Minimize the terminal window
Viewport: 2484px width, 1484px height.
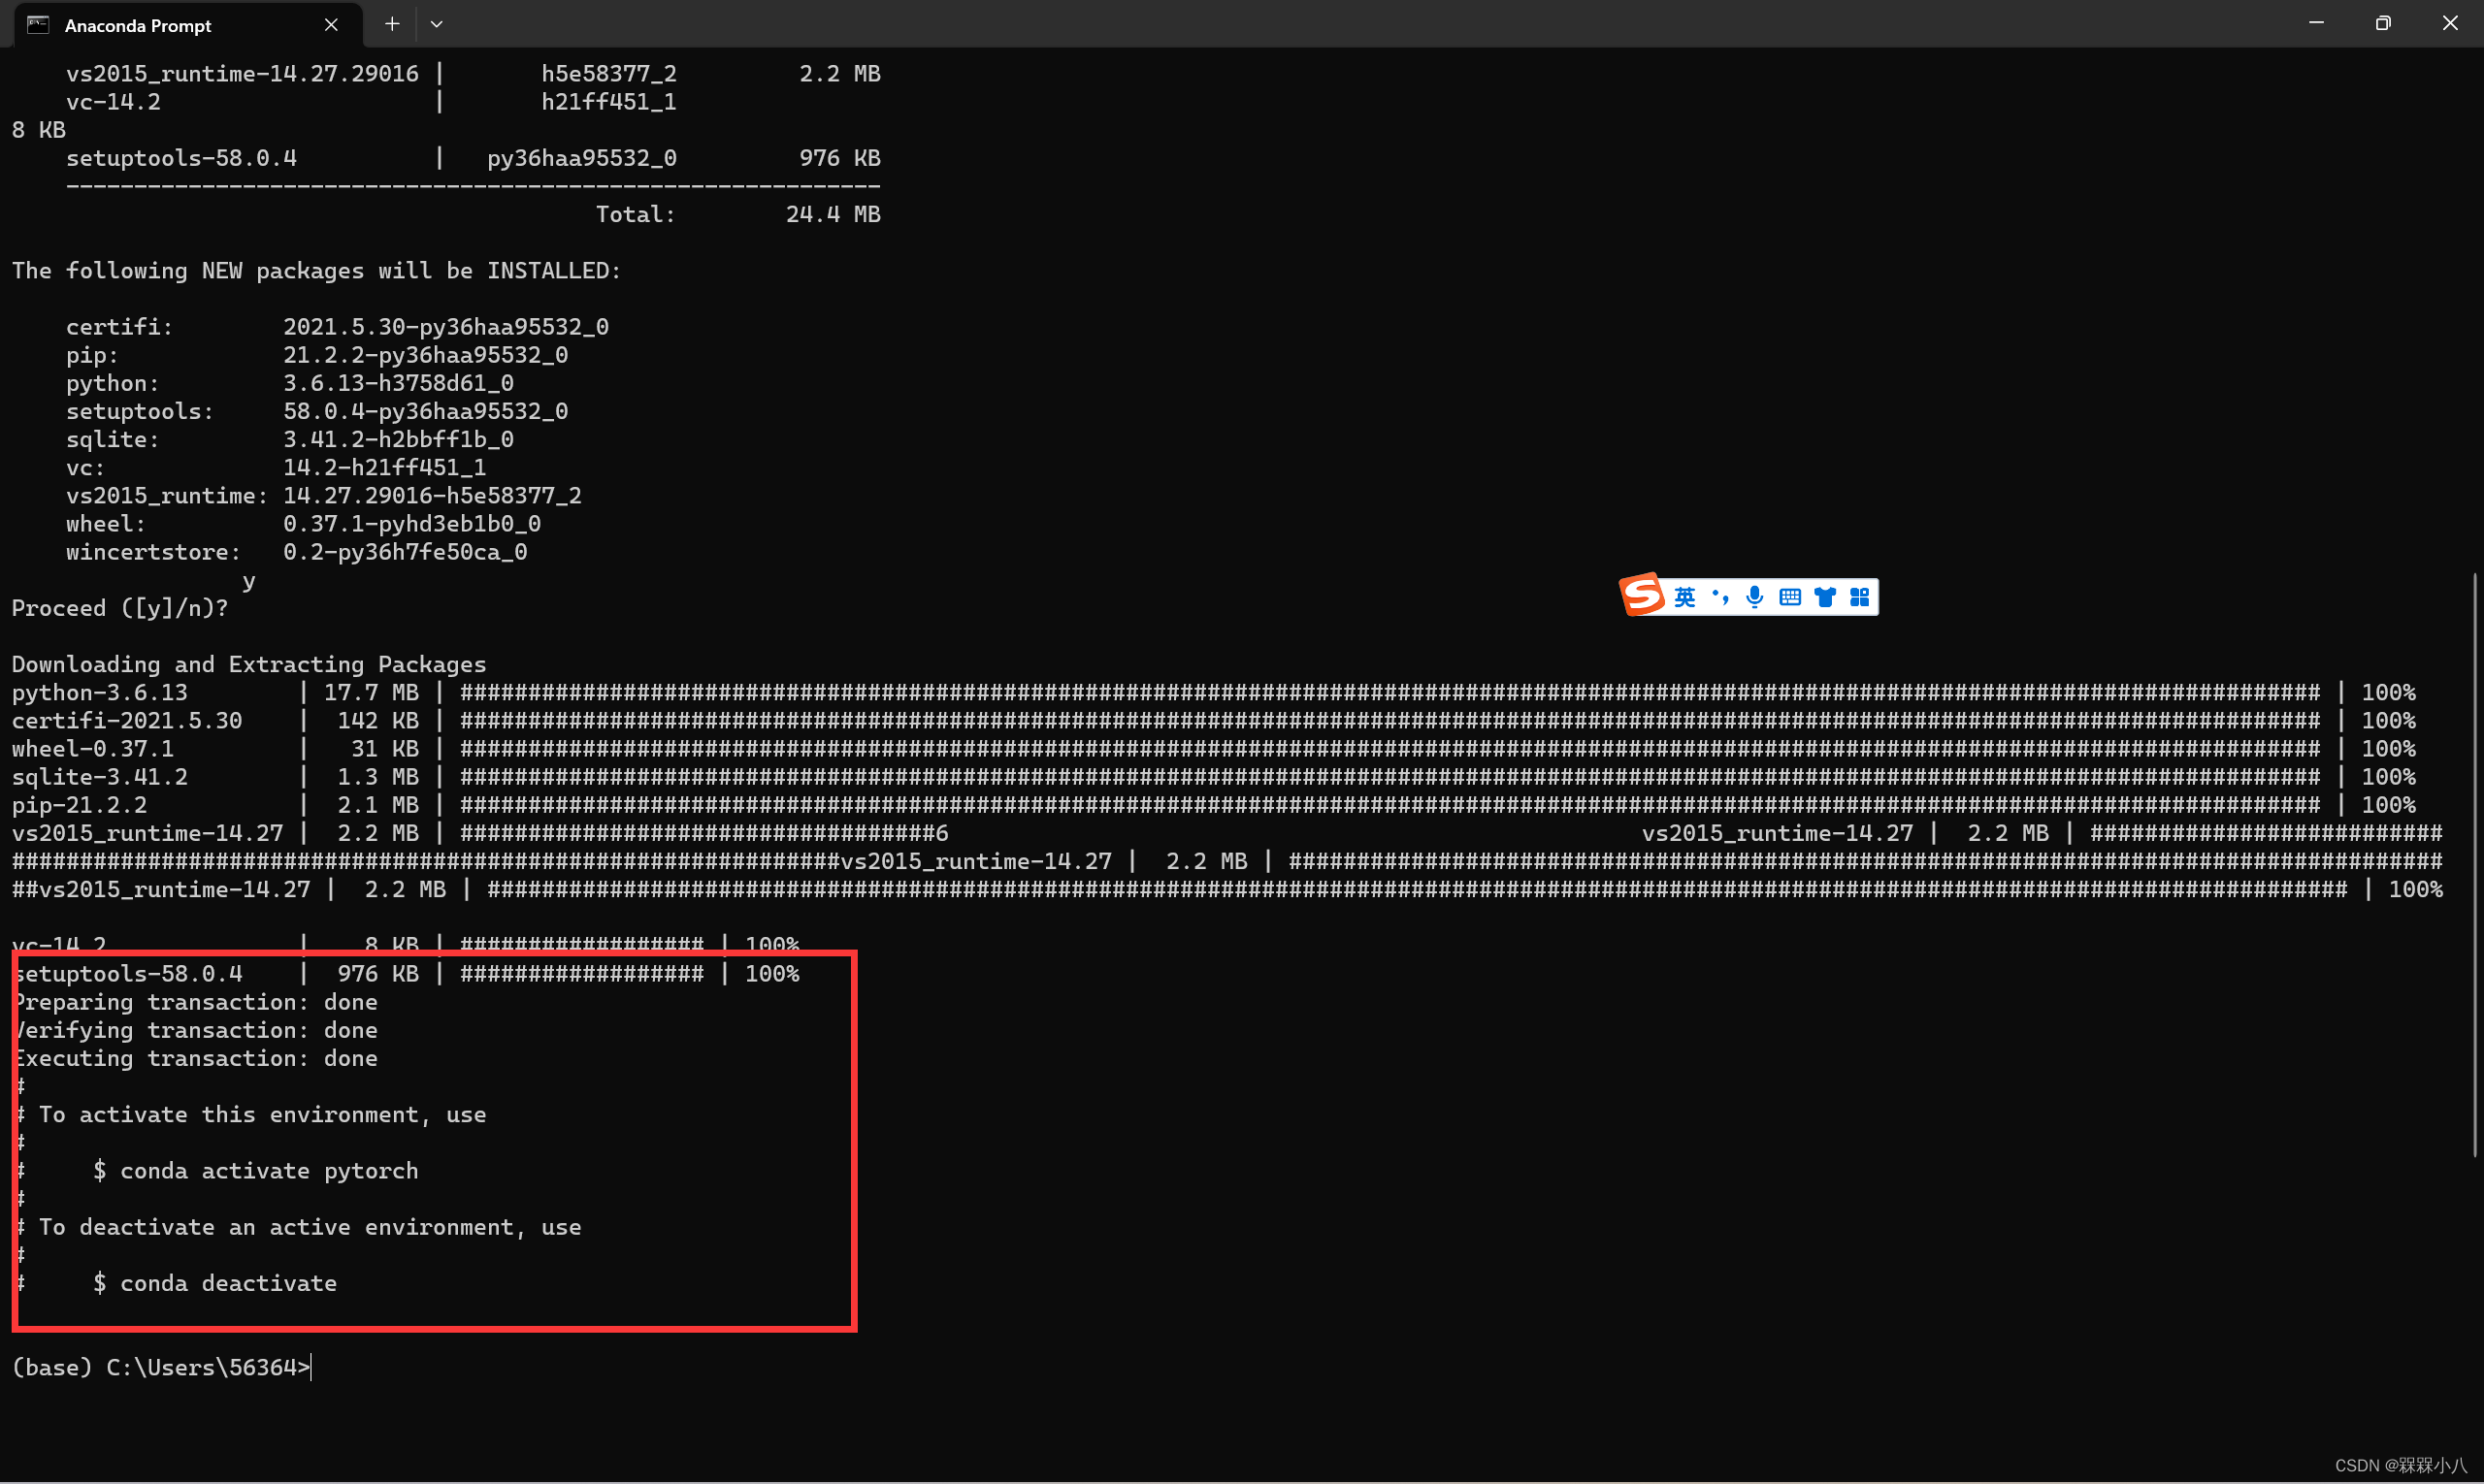(x=2316, y=23)
